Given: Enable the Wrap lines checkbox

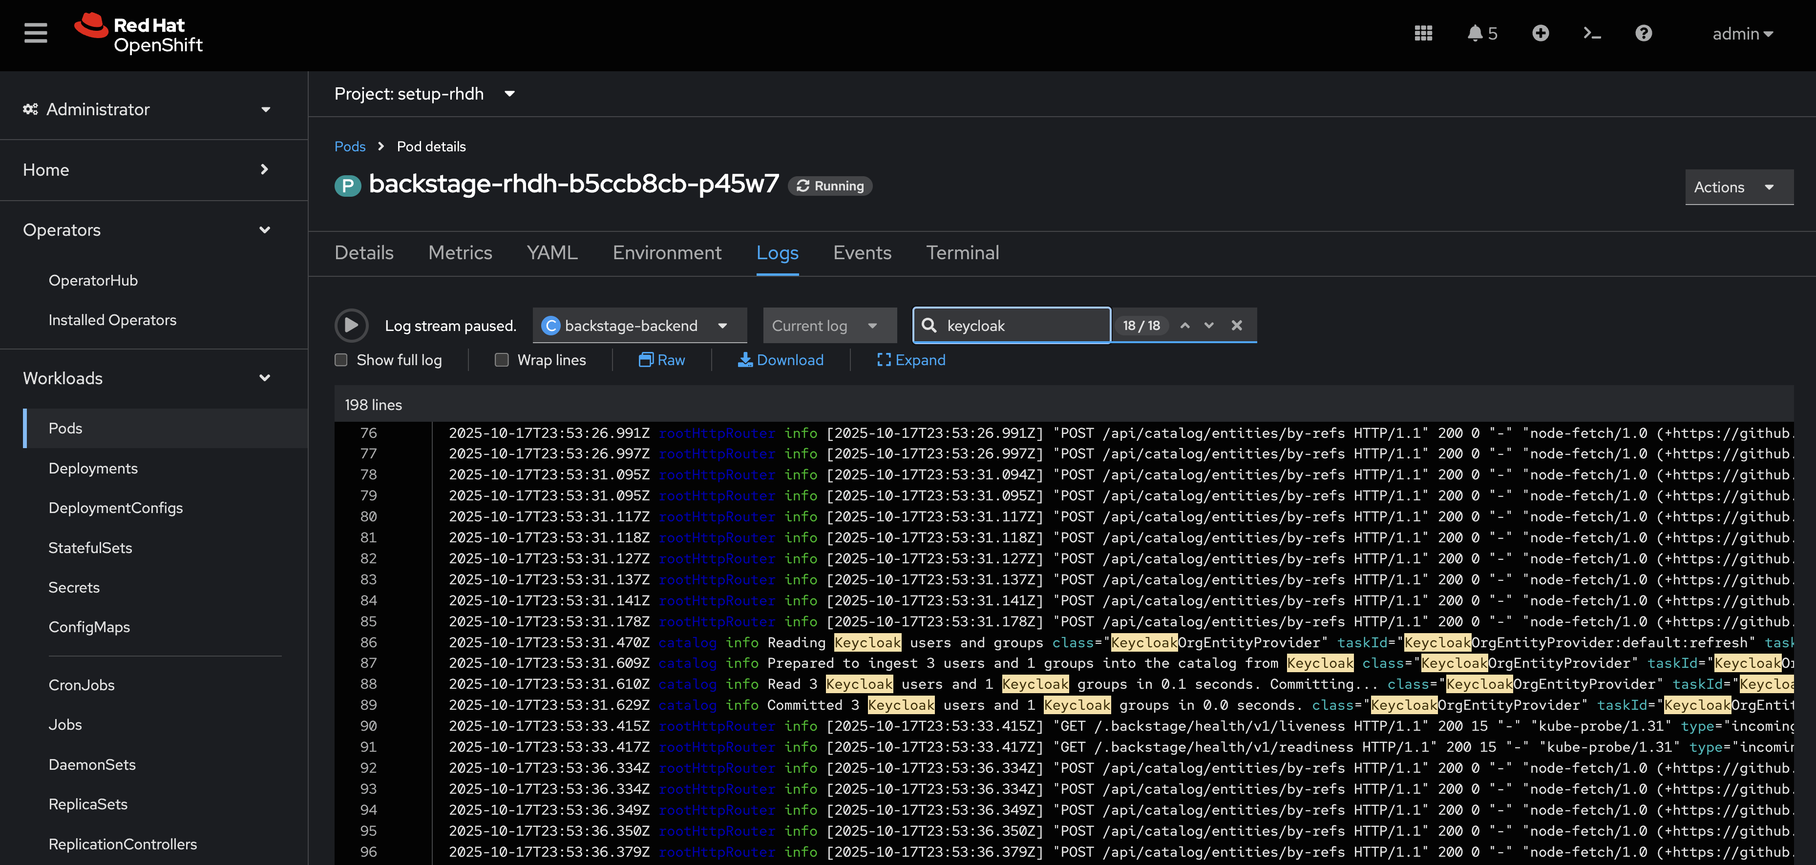Looking at the screenshot, I should coord(502,359).
